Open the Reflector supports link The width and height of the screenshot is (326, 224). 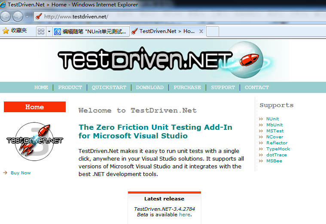(277, 143)
